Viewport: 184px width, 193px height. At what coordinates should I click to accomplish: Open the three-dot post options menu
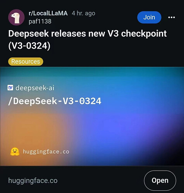click(172, 17)
